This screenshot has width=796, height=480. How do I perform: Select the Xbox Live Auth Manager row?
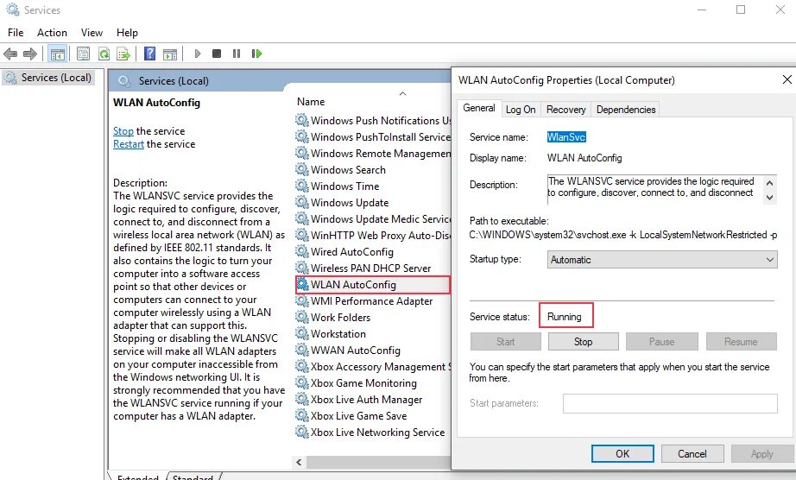click(373, 400)
